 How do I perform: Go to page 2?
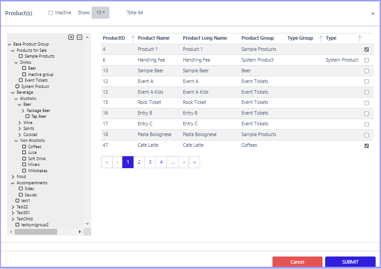click(139, 162)
